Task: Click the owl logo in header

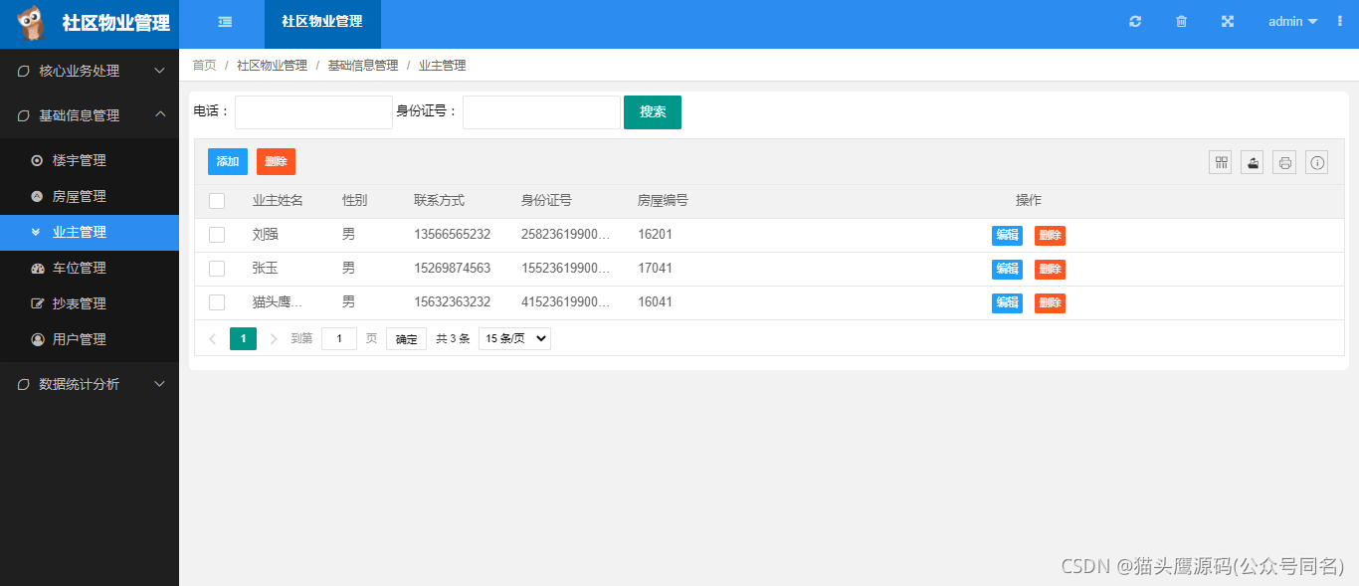Action: point(31,23)
